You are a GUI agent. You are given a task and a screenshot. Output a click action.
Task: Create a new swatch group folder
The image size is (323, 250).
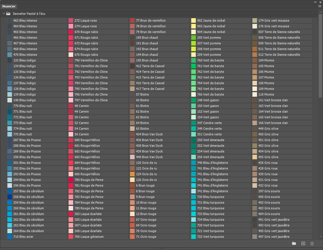[294, 243]
